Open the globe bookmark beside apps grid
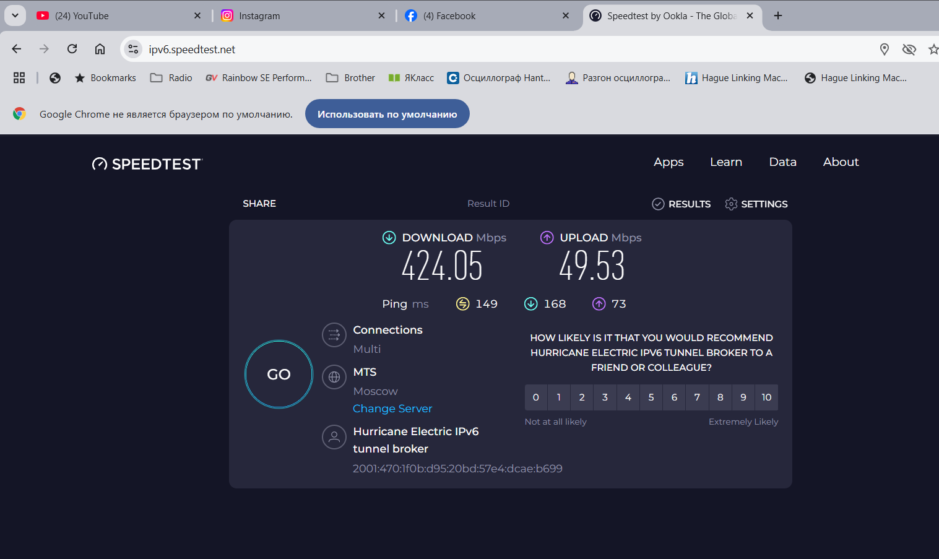The image size is (939, 559). (55, 78)
